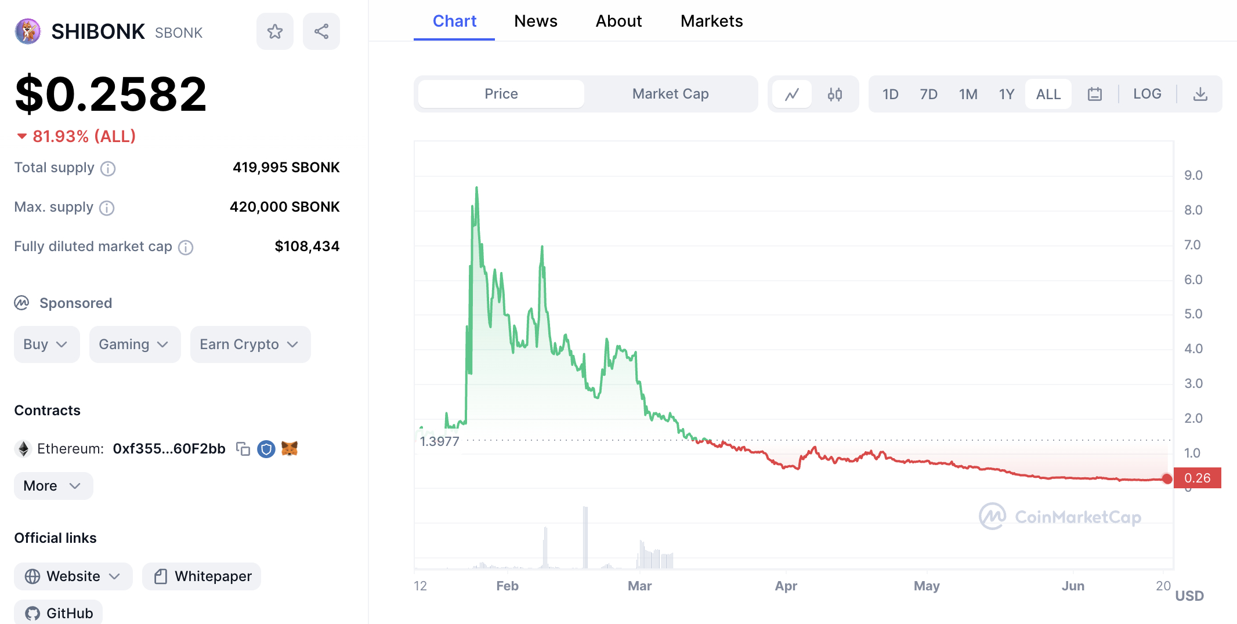1237x624 pixels.
Task: Click the 0xf355...60F2bb contract address
Action: click(x=169, y=449)
